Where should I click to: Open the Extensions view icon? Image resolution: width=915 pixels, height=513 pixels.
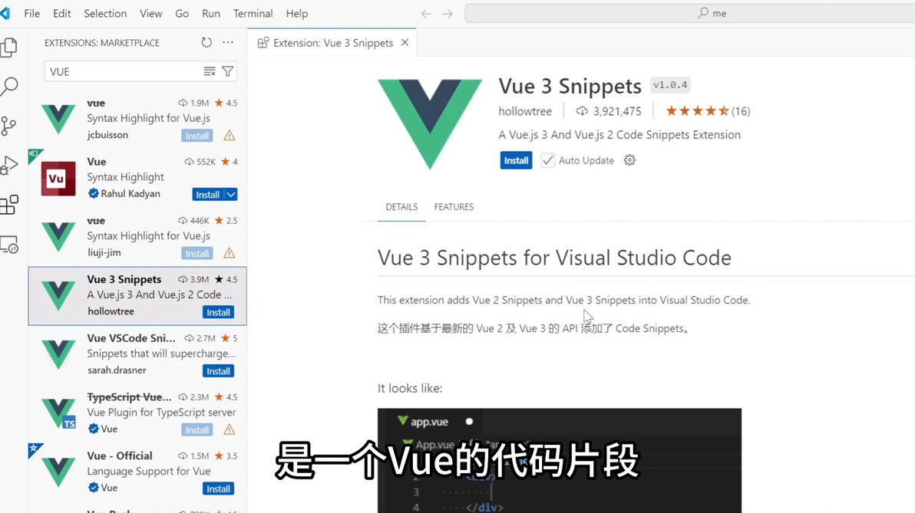point(8,205)
